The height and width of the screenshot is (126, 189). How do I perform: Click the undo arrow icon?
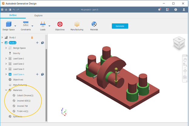14,9
